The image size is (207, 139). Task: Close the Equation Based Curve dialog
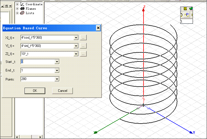(98, 28)
